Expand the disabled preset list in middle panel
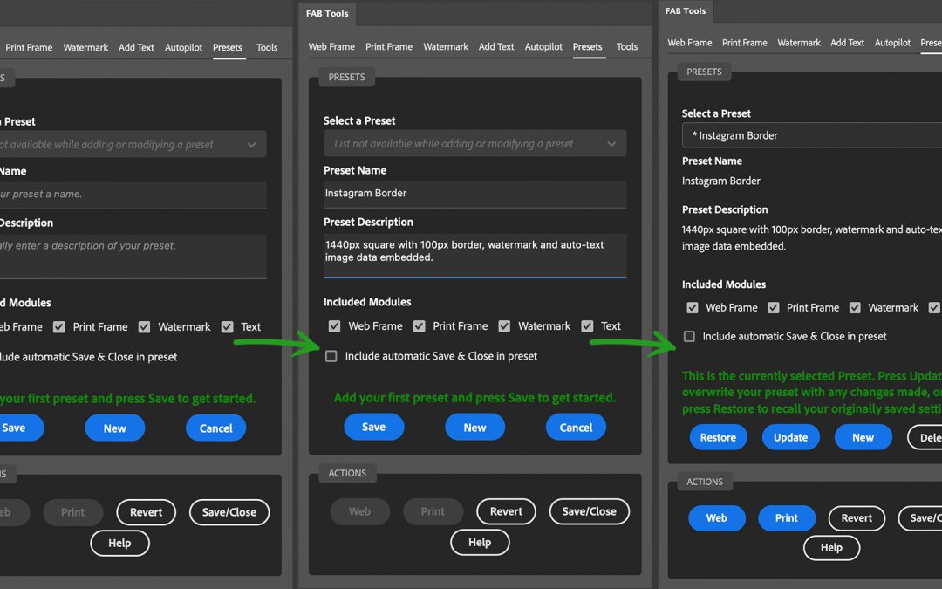942x589 pixels. coord(474,144)
